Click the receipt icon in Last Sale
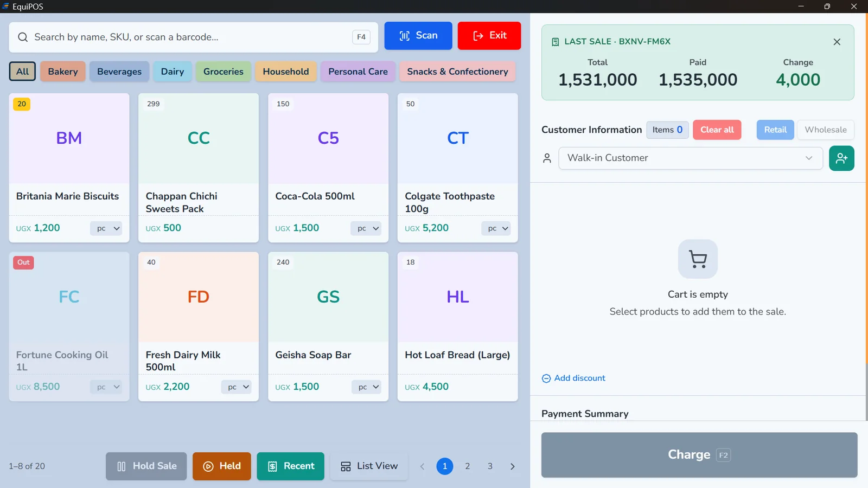The width and height of the screenshot is (868, 488). click(x=555, y=42)
